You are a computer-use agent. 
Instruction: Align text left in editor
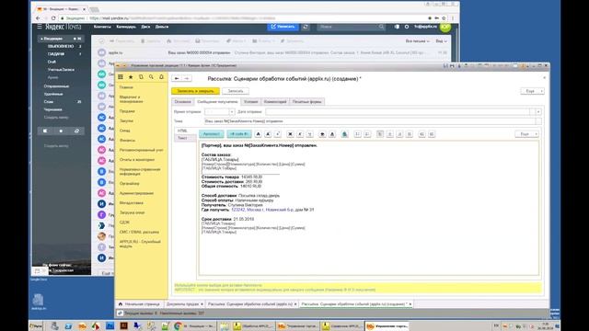(380, 134)
